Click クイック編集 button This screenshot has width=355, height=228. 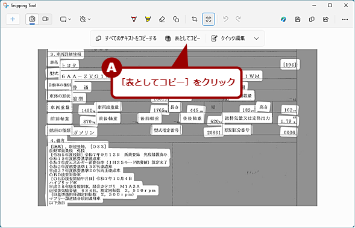pyautogui.click(x=228, y=39)
